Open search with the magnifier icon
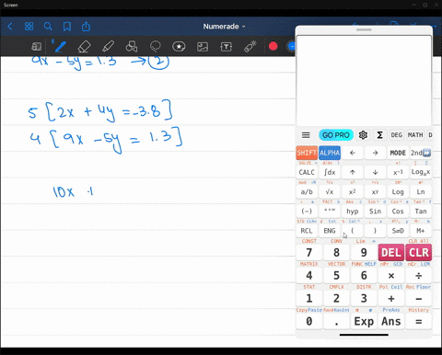The image size is (442, 355). tap(48, 27)
